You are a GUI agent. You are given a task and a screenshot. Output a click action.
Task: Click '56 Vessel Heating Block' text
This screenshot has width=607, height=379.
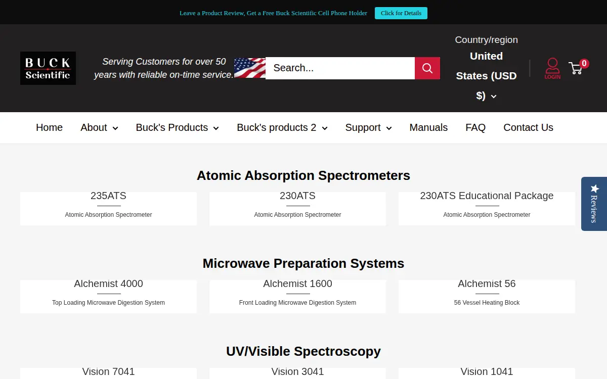(487, 303)
